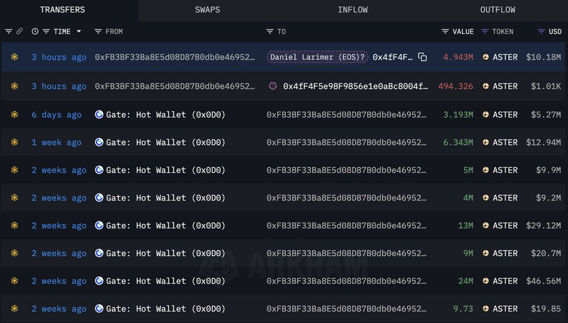Open the USD column filter
This screenshot has width=568, height=323.
coord(541,32)
